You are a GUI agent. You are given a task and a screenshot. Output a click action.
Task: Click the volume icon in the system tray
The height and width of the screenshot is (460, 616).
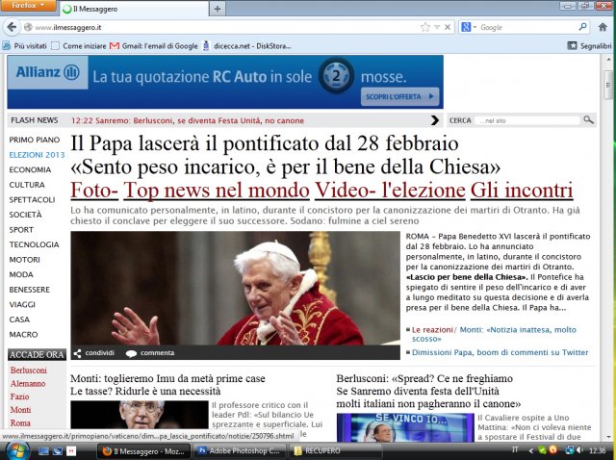[579, 450]
